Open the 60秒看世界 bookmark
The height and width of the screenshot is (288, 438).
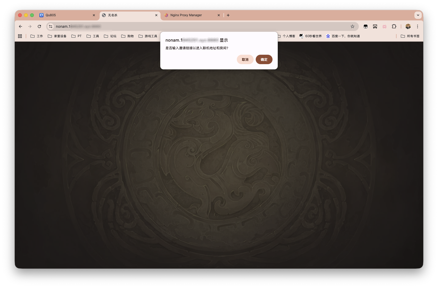(x=311, y=36)
